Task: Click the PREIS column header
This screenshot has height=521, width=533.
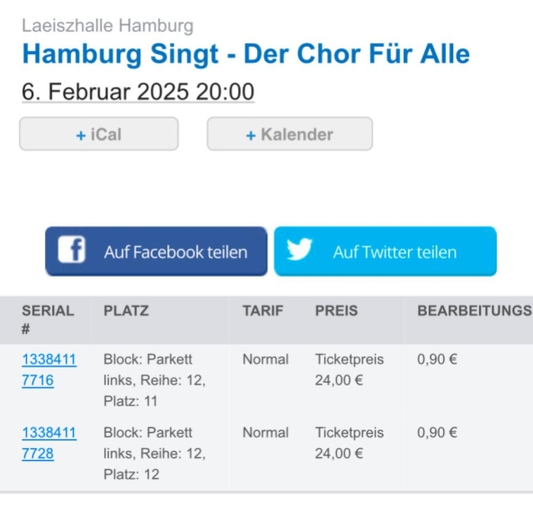Action: [336, 311]
